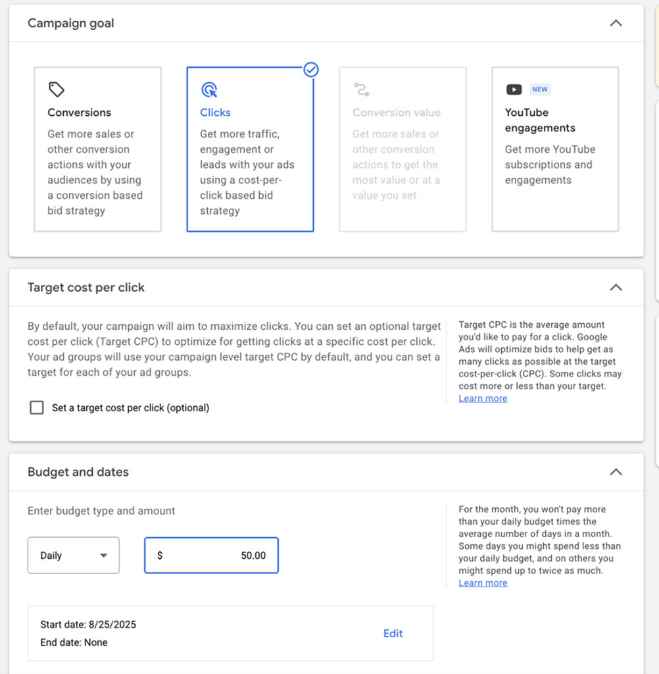The width and height of the screenshot is (659, 674).
Task: Open Learn more link about monthly budget
Action: click(483, 583)
